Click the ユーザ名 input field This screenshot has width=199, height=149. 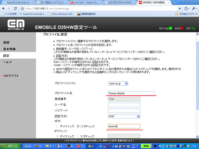(x=124, y=105)
